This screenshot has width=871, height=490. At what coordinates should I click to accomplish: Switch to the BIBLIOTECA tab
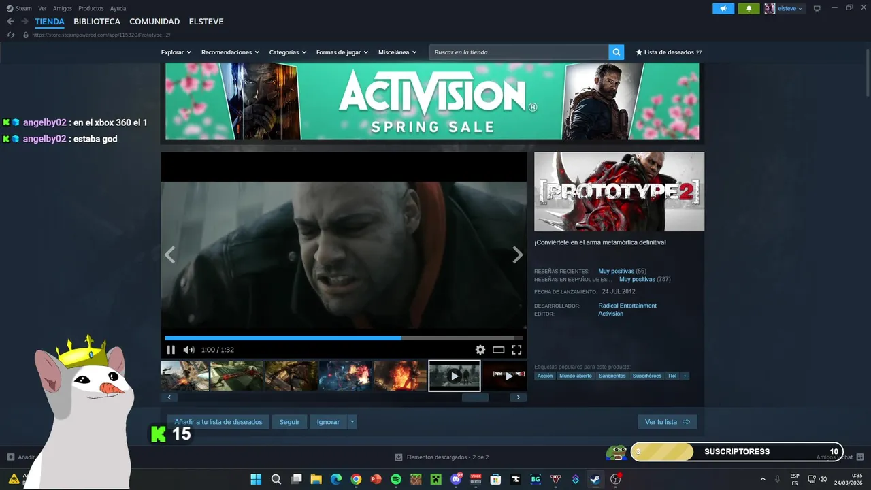point(97,22)
